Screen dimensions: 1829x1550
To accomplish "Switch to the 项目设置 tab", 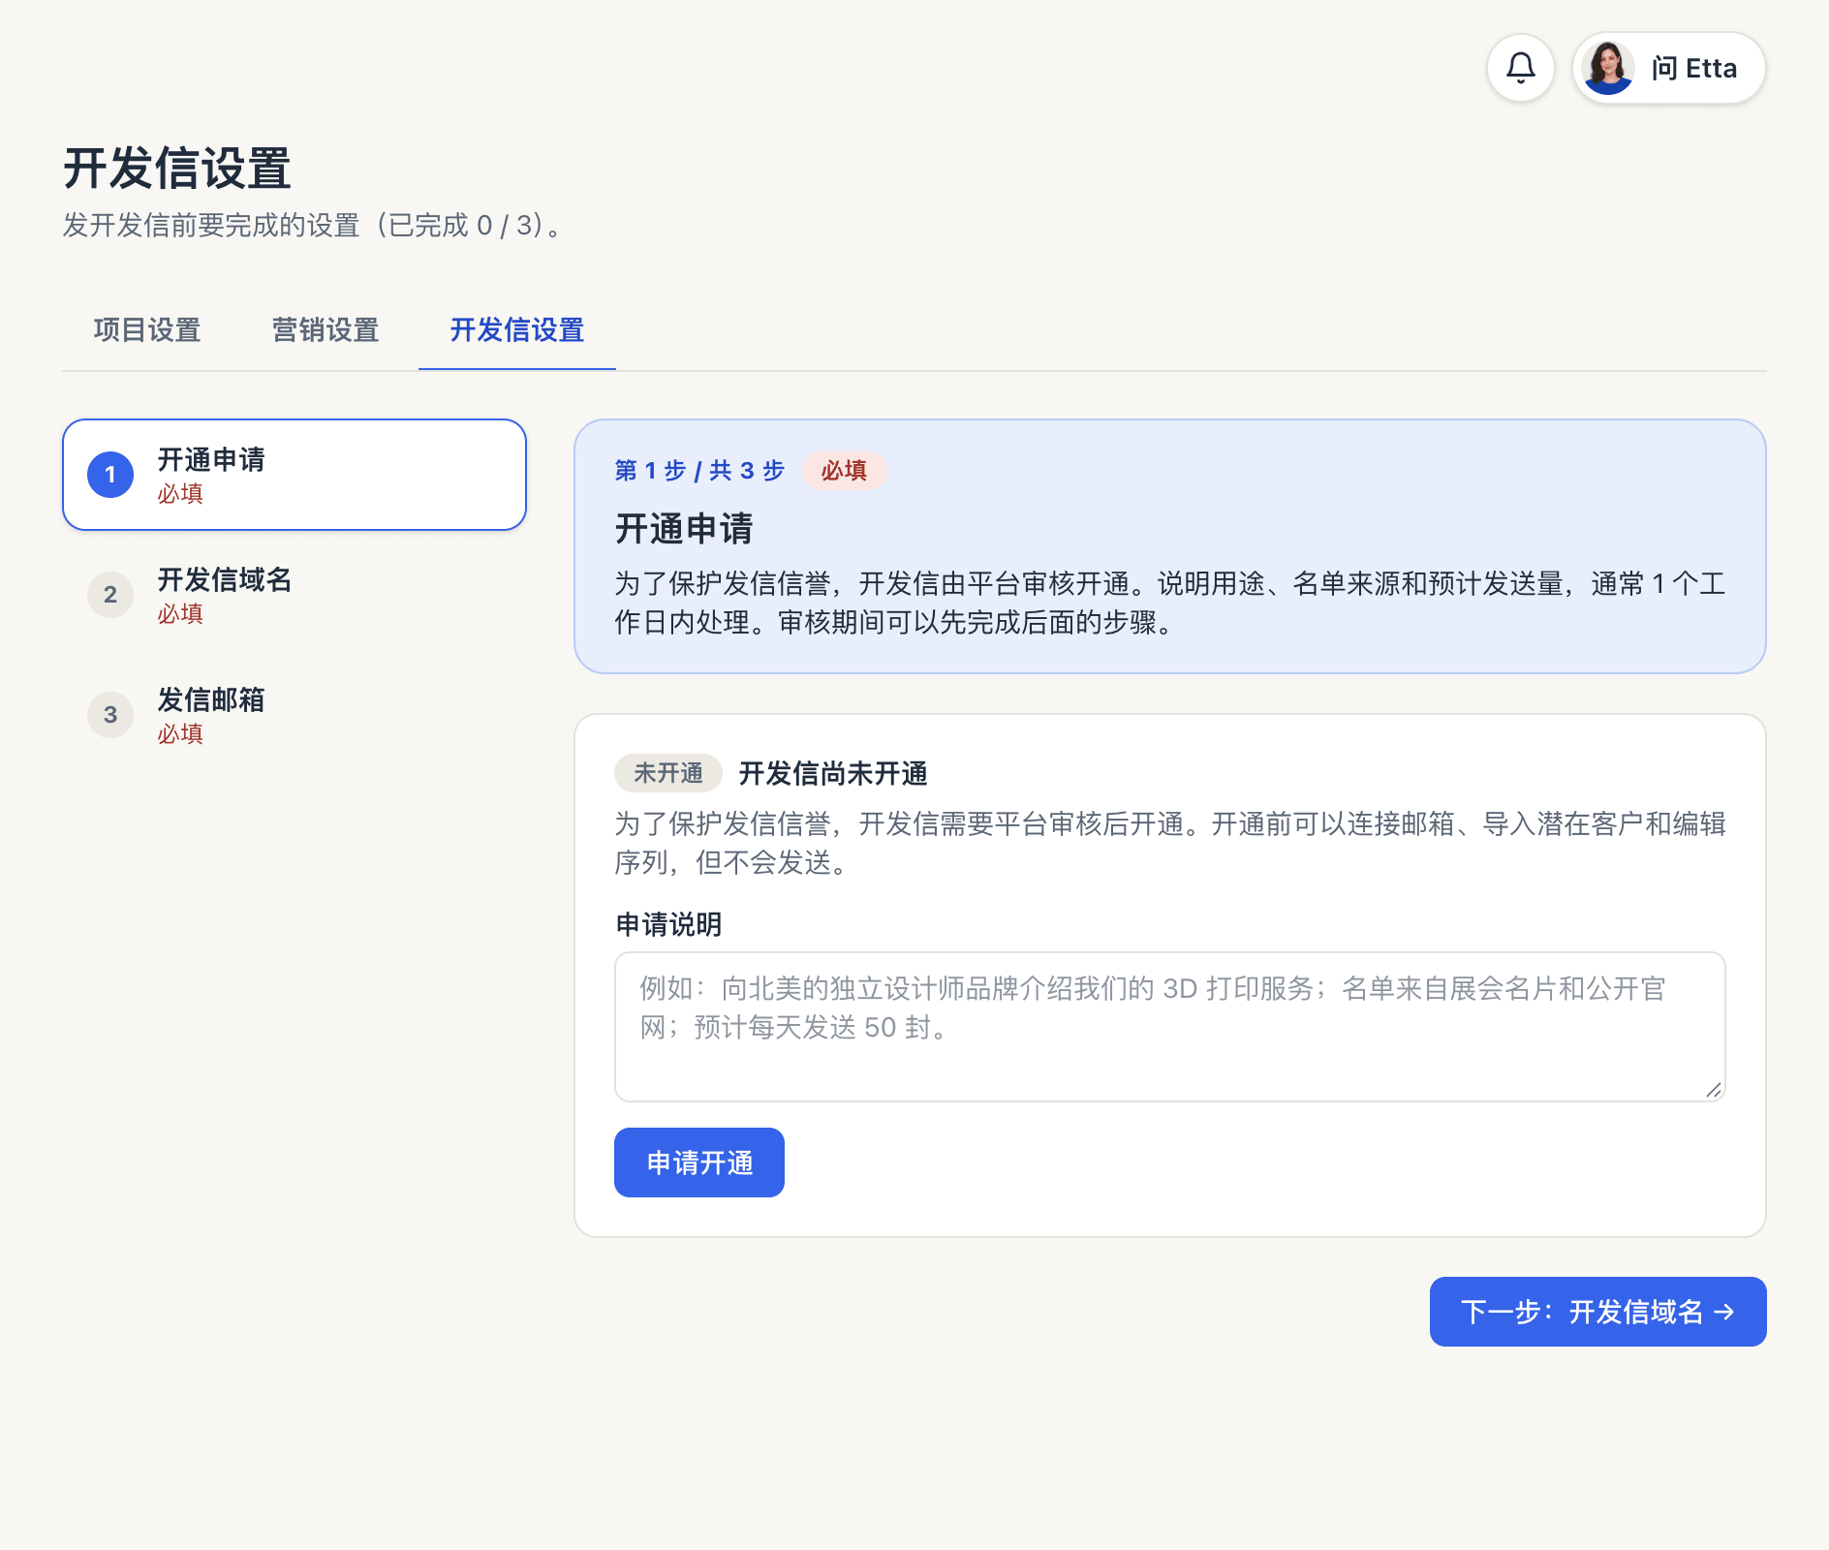I will (147, 330).
